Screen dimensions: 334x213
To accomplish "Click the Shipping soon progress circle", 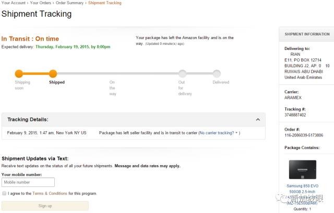I will (19, 73).
